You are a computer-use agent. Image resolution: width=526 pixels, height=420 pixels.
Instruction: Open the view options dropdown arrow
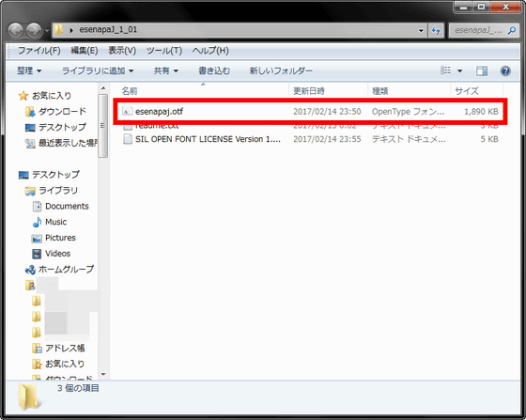(x=459, y=70)
